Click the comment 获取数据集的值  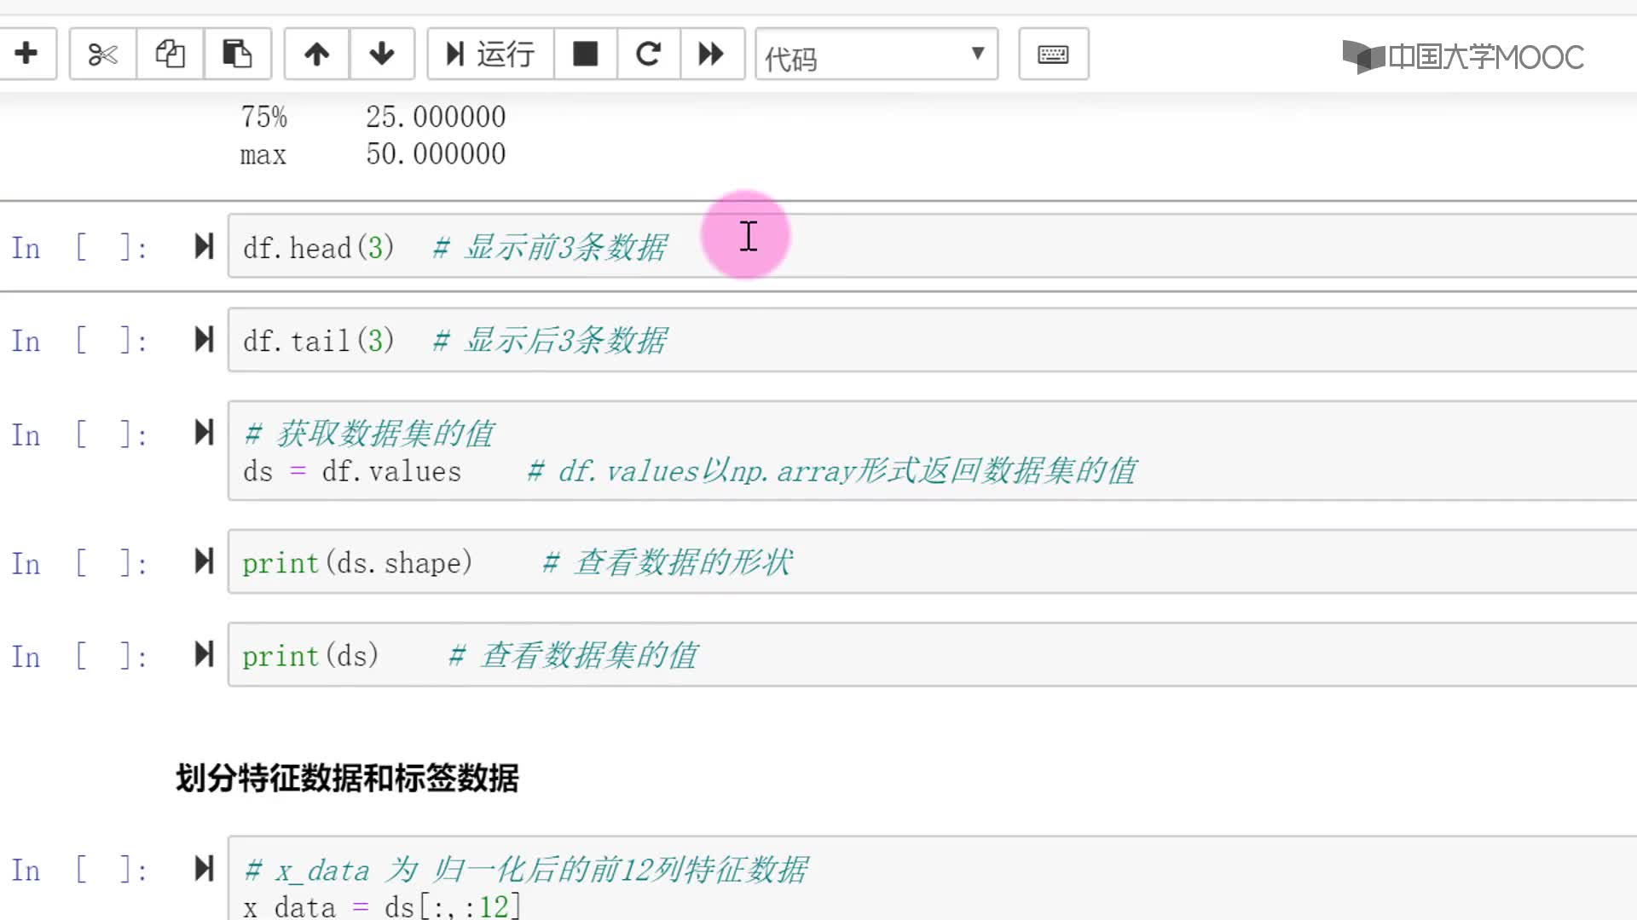(369, 434)
